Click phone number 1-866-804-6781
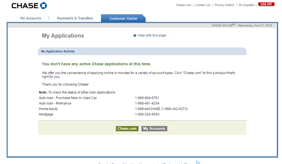Image resolution: width=282 pixels, height=164 pixels. 147,98
